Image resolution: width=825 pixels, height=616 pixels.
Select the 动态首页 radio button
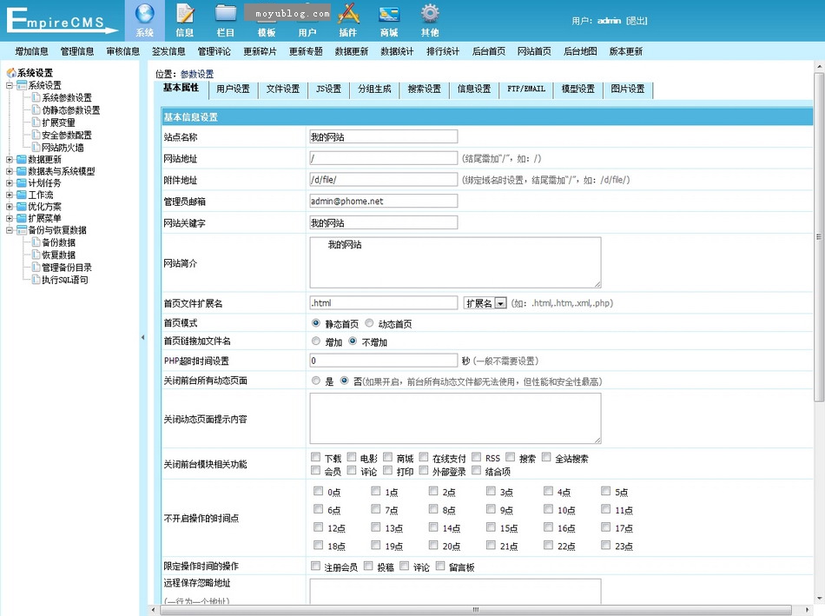click(x=369, y=322)
